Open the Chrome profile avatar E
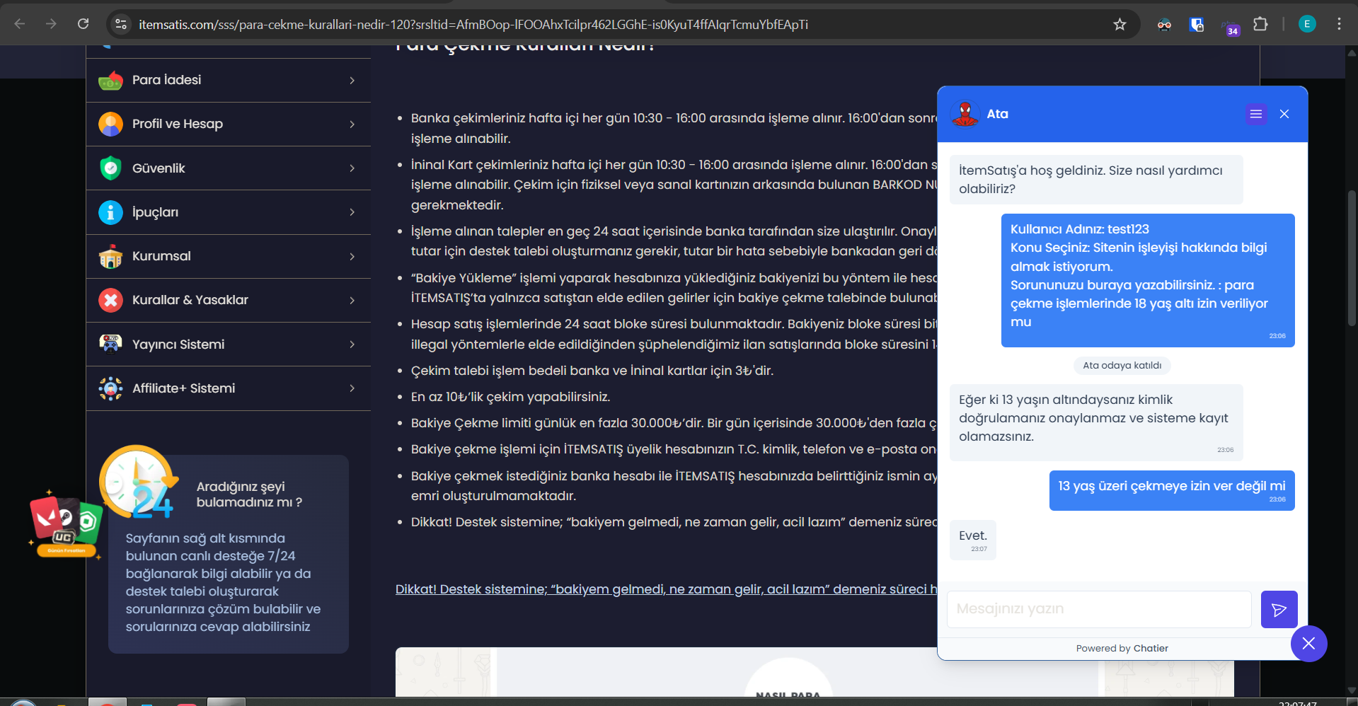Viewport: 1358px width, 706px height. click(x=1307, y=24)
